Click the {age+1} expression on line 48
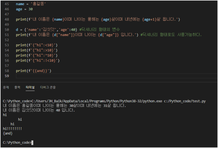The height and width of the screenshot is (148, 218). 149,19
